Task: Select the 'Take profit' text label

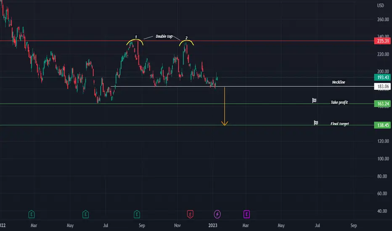Action: point(339,102)
